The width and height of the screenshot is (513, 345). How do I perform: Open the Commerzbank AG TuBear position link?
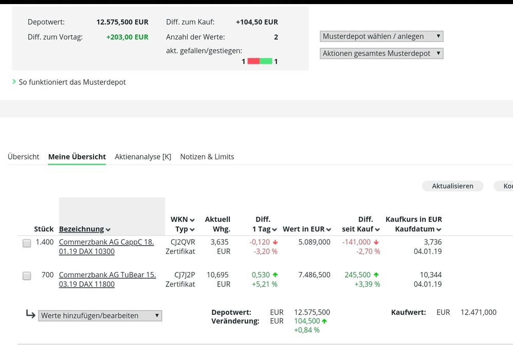107,275
